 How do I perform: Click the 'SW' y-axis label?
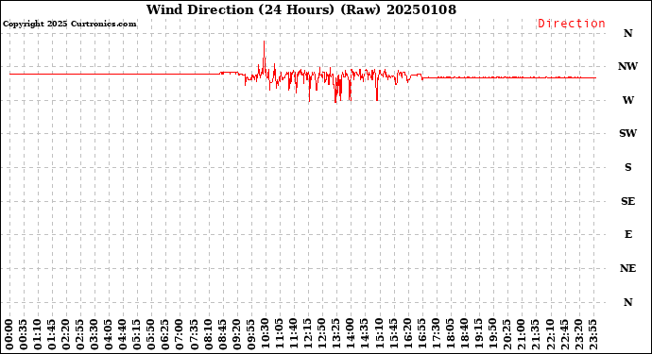pyautogui.click(x=627, y=133)
